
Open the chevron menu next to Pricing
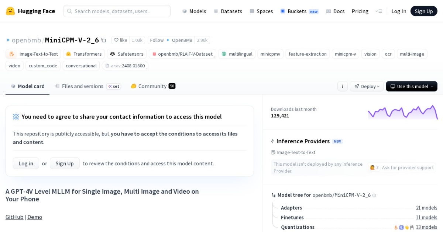pyautogui.click(x=379, y=11)
